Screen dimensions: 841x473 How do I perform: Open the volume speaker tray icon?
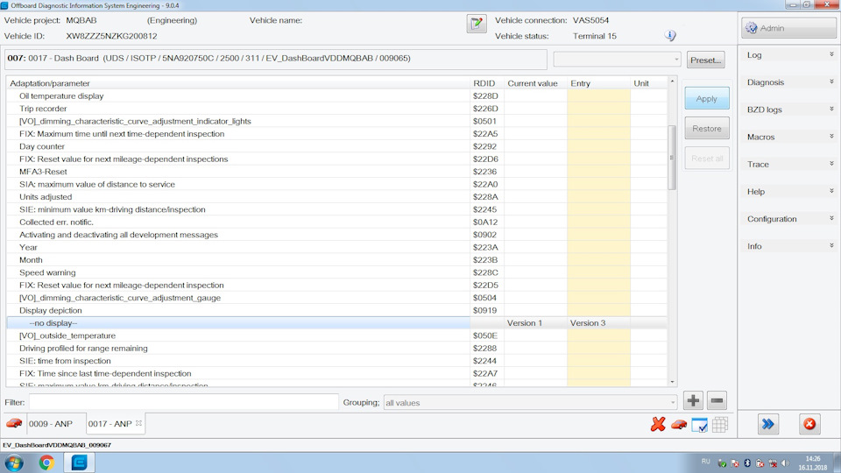[785, 462]
